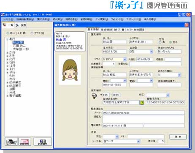Image resolution: width=195 pixels, height=153 pixels.
Task: Expand the 親子遊園 tree node
Action: pyautogui.click(x=8, y=96)
